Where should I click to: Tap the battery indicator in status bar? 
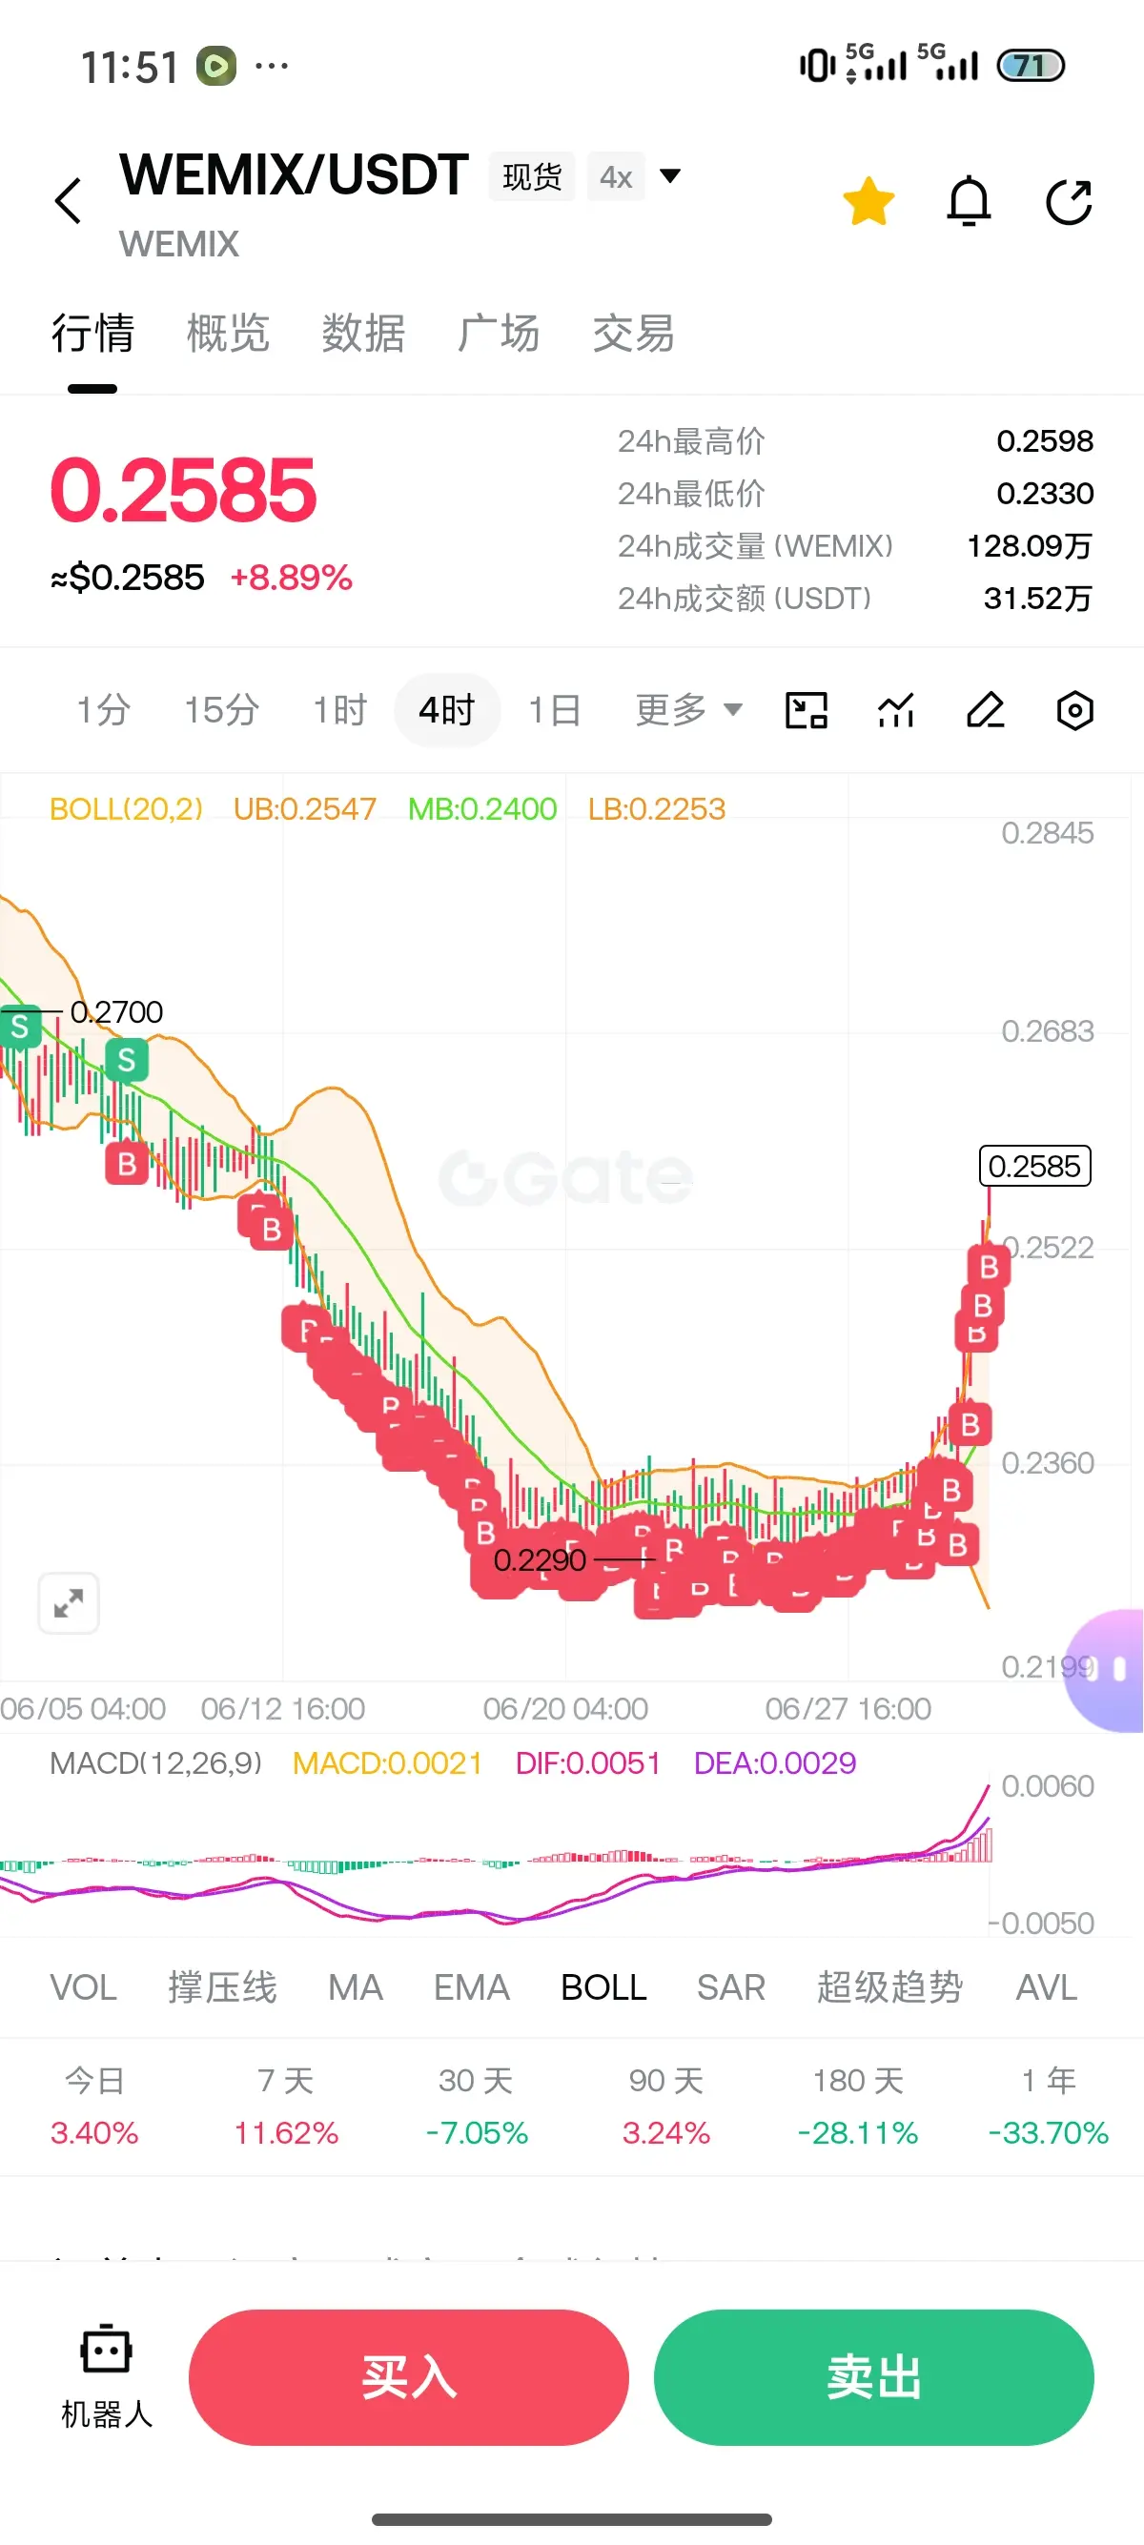point(1031,65)
